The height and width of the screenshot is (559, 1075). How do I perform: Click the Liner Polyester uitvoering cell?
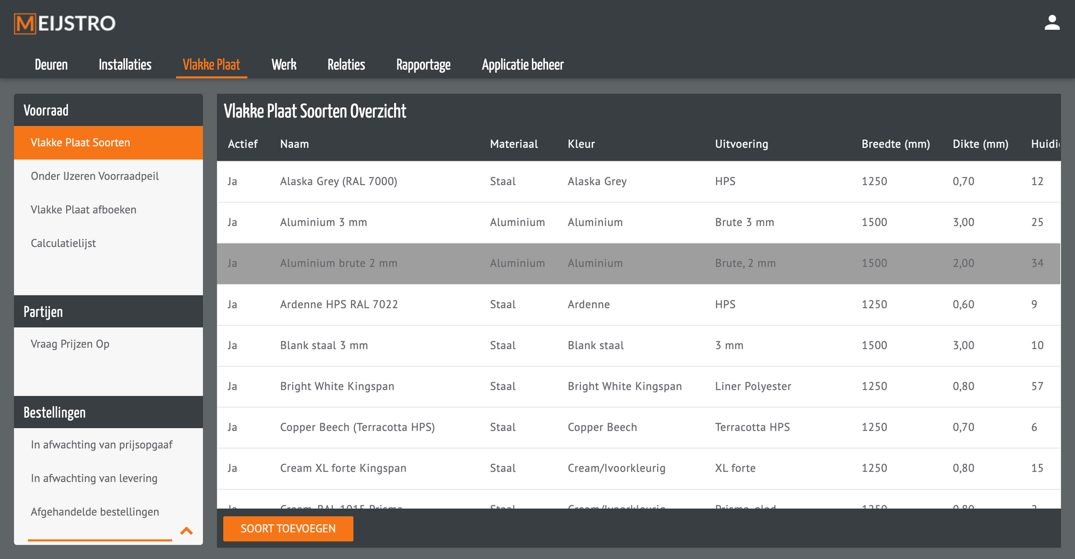click(x=753, y=386)
